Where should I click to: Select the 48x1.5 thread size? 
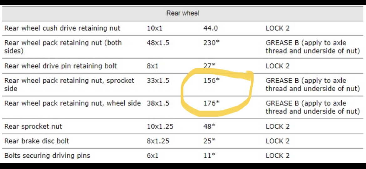point(158,43)
